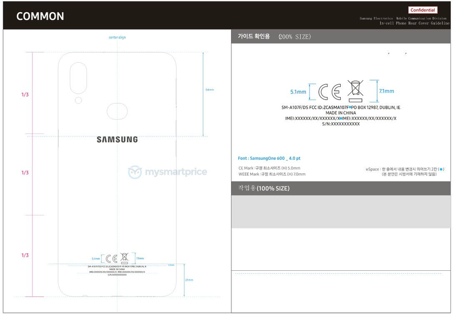Screen dimensions: 454x314
Task: Click the 5.1mm dimension label beside CE mark
Action: pyautogui.click(x=298, y=92)
